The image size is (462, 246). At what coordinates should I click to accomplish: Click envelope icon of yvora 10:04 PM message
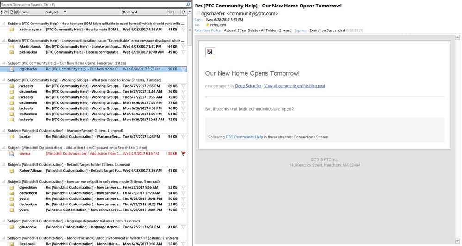pos(12,210)
